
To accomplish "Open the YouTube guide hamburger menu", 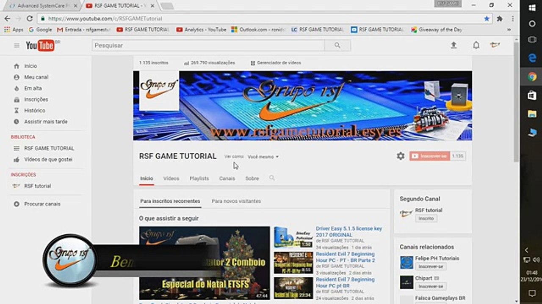I will coord(17,46).
